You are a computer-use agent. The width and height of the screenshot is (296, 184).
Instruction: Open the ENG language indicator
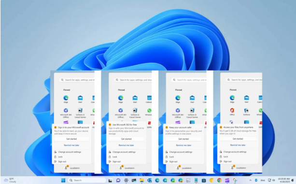pyautogui.click(x=263, y=180)
